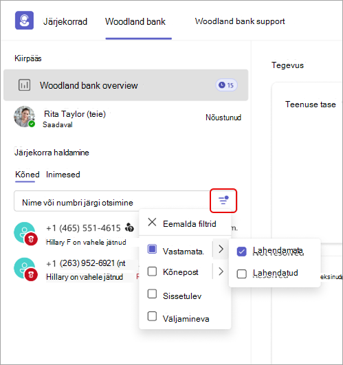Screen dimensions: 343x365
Task: Check the Väljamineva filter option
Action: 152,316
